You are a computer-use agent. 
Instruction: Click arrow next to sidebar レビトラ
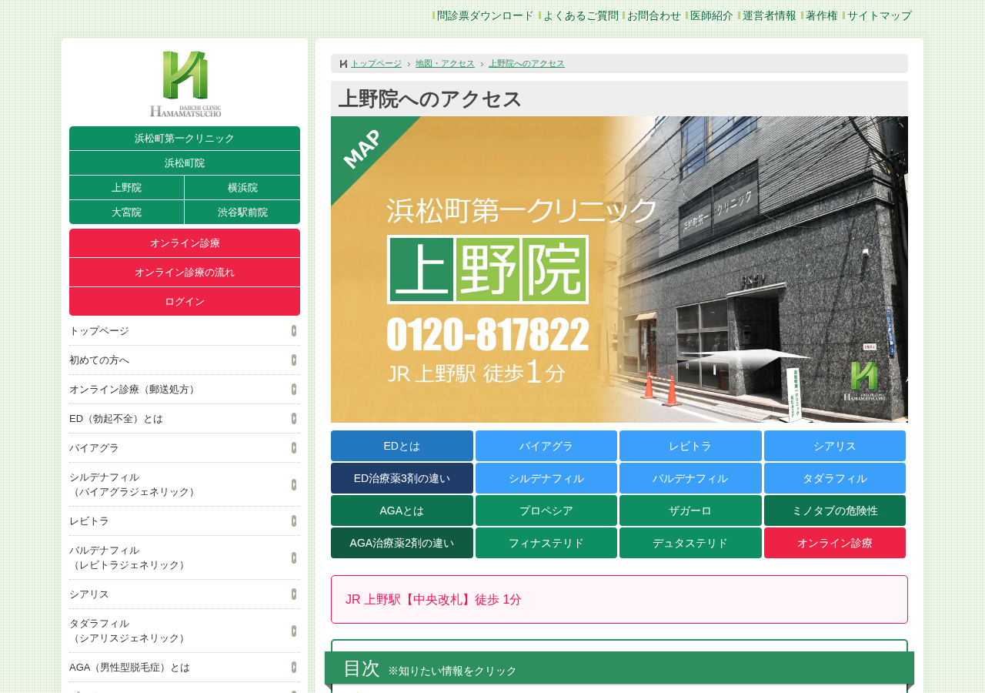pos(294,521)
